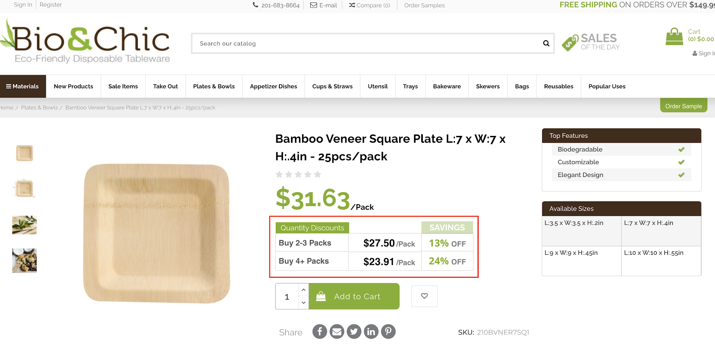
Task: Click the search magnifier icon
Action: tap(546, 43)
